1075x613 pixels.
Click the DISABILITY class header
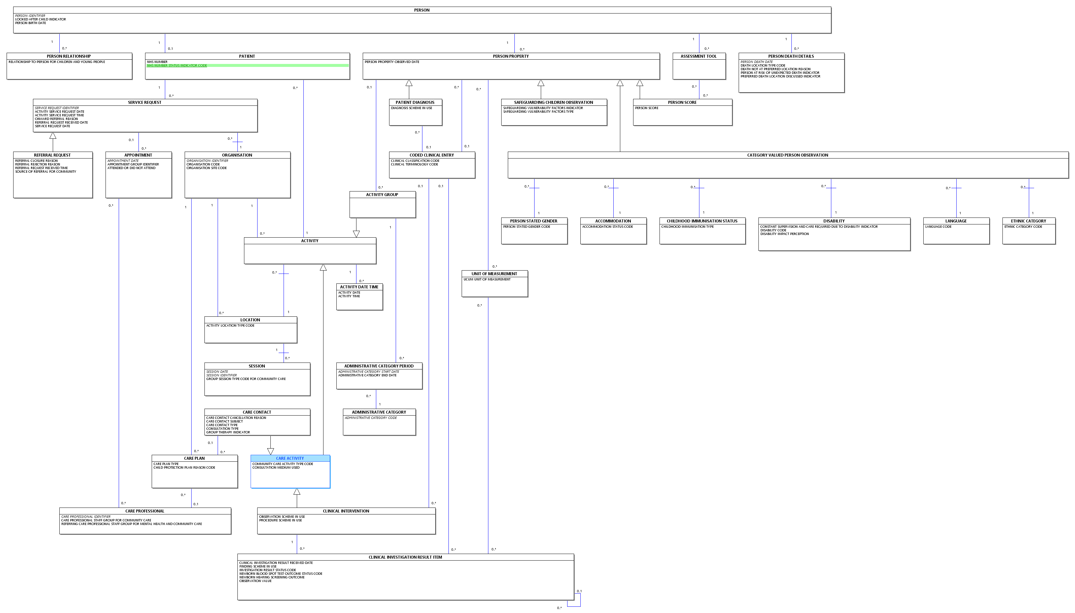click(x=834, y=221)
